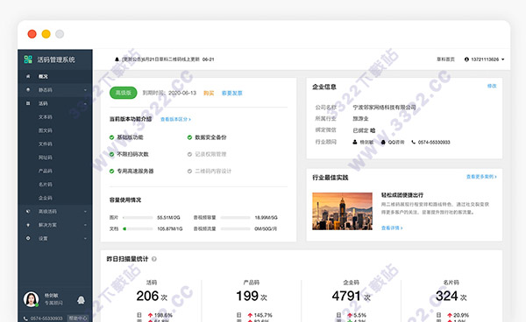Viewport: 526px width, 322px height.
Task: Click the 宁波邻家网络科技有限公司 company name
Action: pyautogui.click(x=384, y=108)
